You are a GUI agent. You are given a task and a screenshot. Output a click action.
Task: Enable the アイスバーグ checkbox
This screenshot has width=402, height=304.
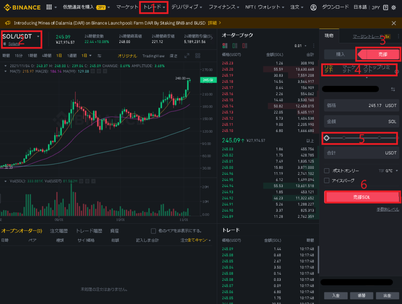pyautogui.click(x=327, y=180)
